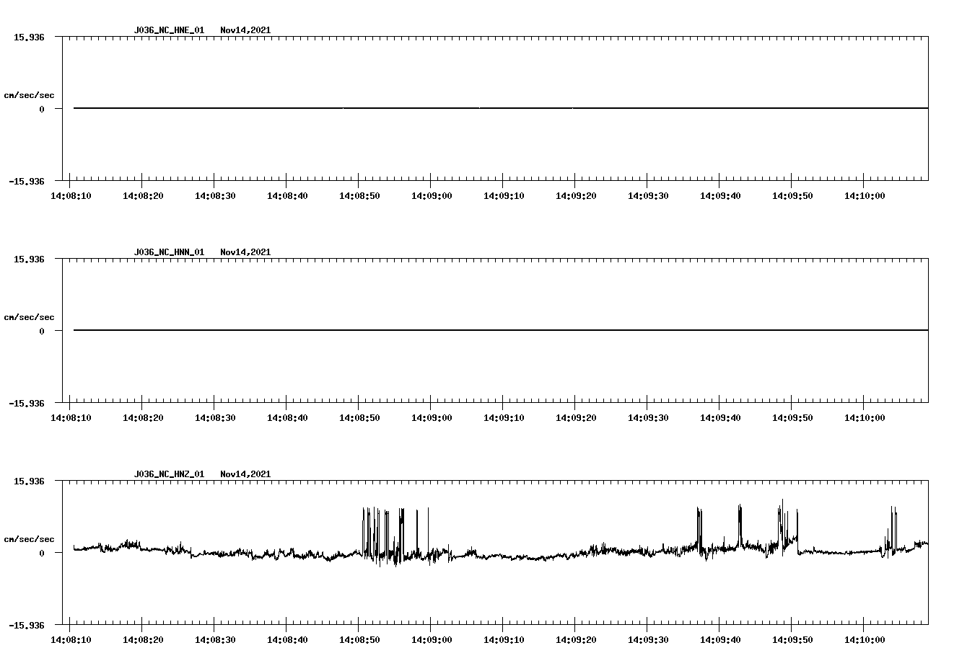This screenshot has width=980, height=666.
Task: Select the 15.936 upper limit on HNN plot
Action: (29, 259)
